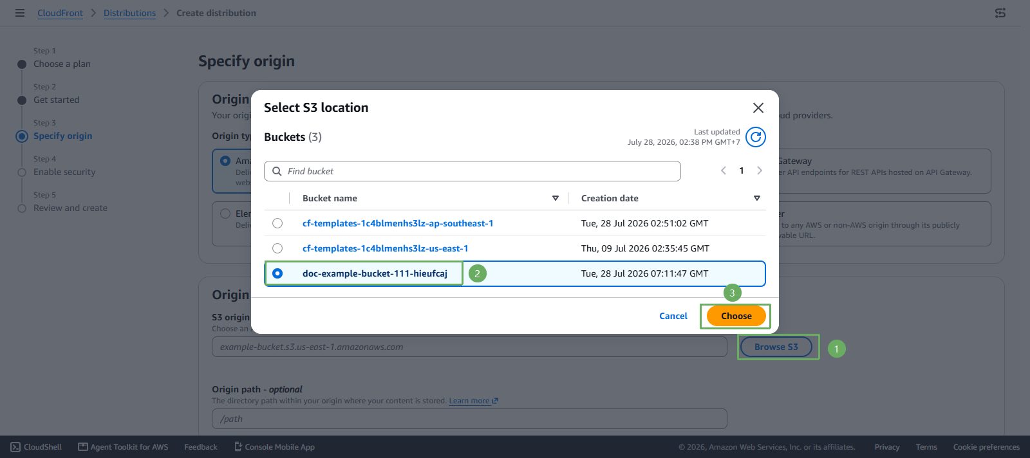Go to next page of buckets
Screen dimensions: 1030x458
[760, 170]
